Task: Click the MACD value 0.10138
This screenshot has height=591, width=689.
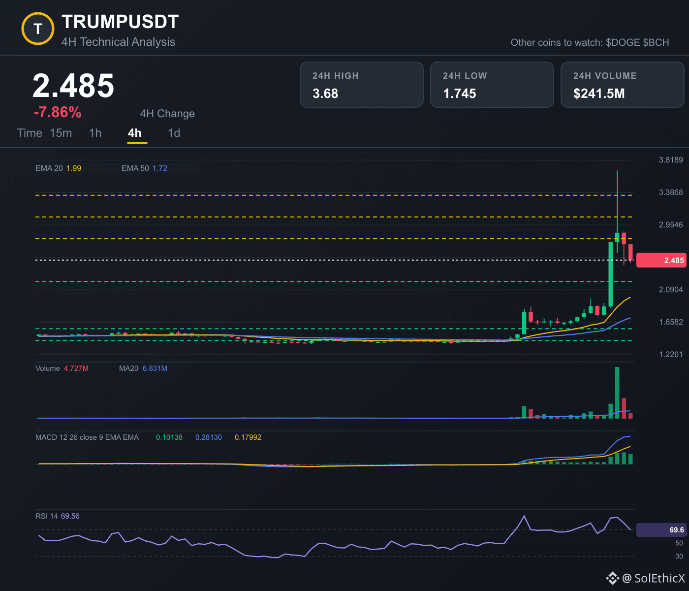Action: click(169, 437)
